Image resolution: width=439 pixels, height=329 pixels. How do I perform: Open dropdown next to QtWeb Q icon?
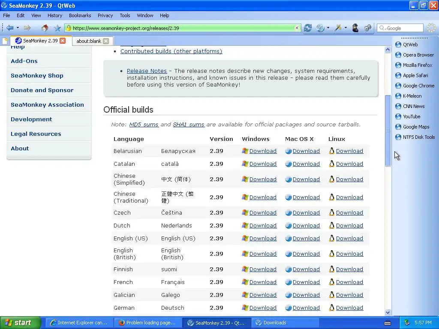[x=328, y=28]
